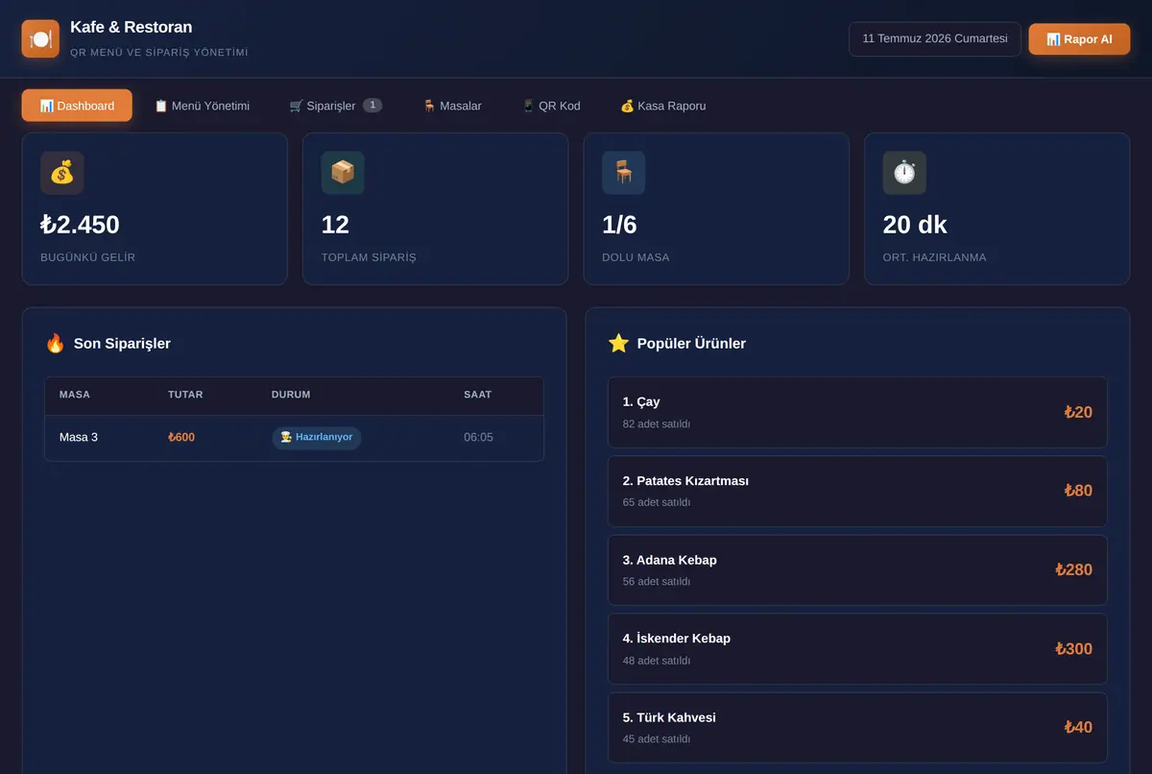Screen dimensions: 1152x774
Task: Click the package icon on total orders card
Action: pos(343,173)
